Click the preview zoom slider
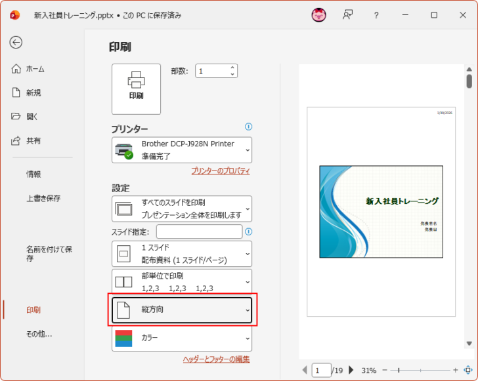 420,370
